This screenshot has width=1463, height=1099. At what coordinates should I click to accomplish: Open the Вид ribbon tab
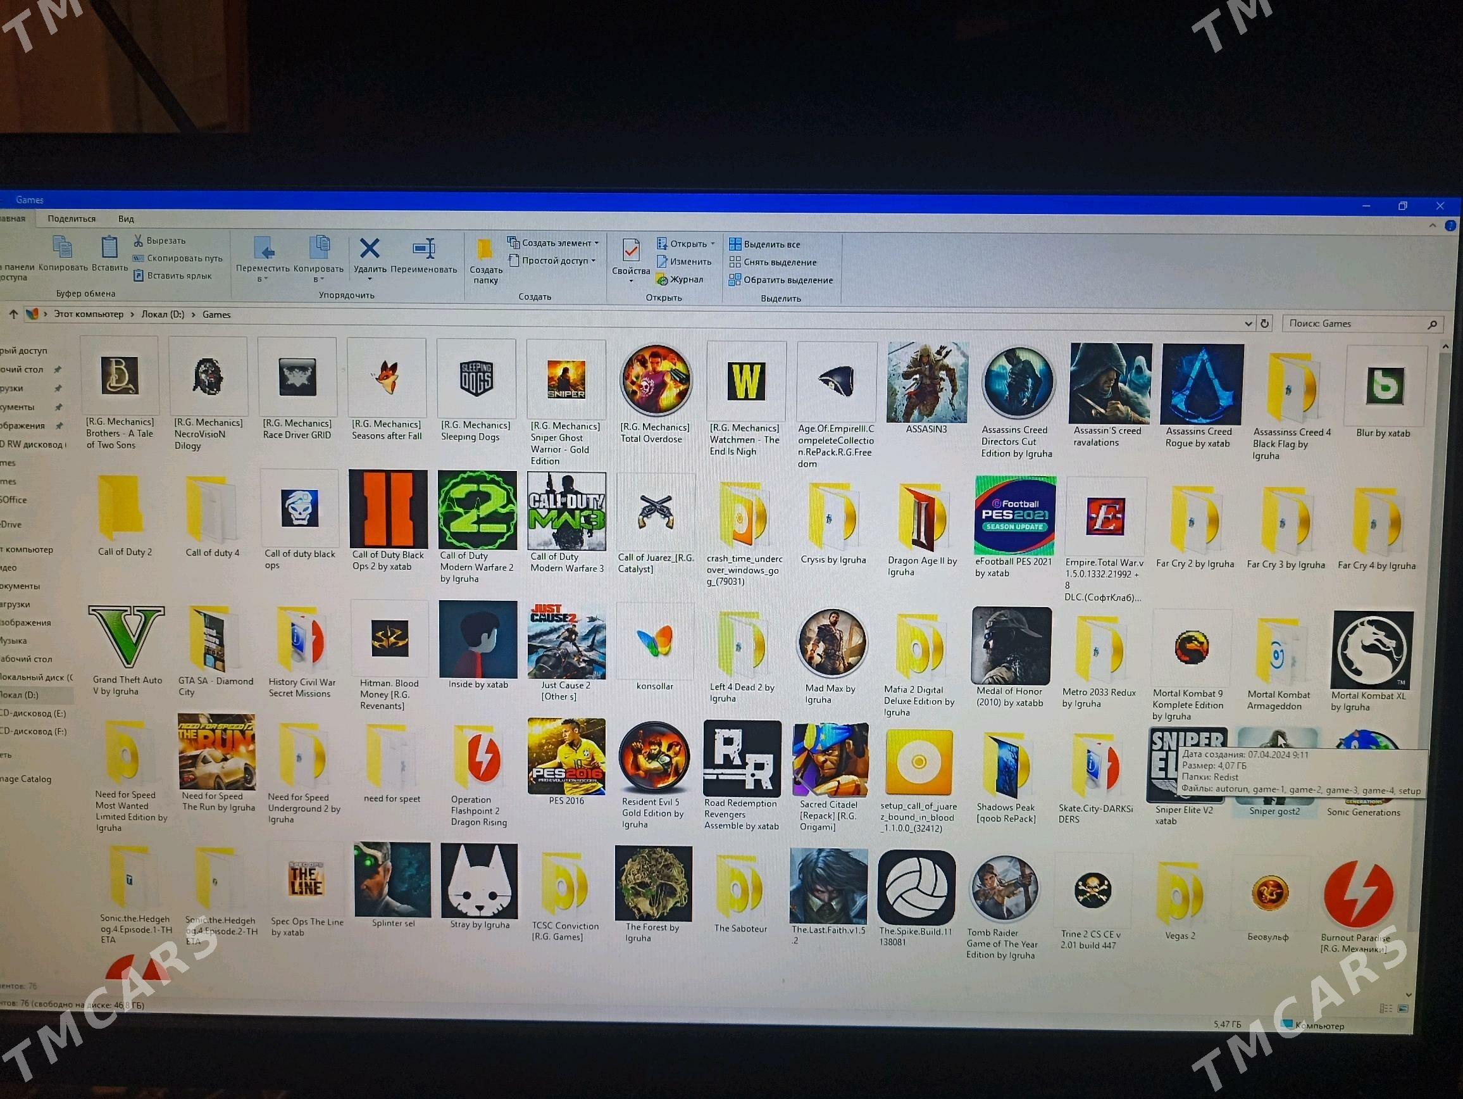tap(126, 218)
